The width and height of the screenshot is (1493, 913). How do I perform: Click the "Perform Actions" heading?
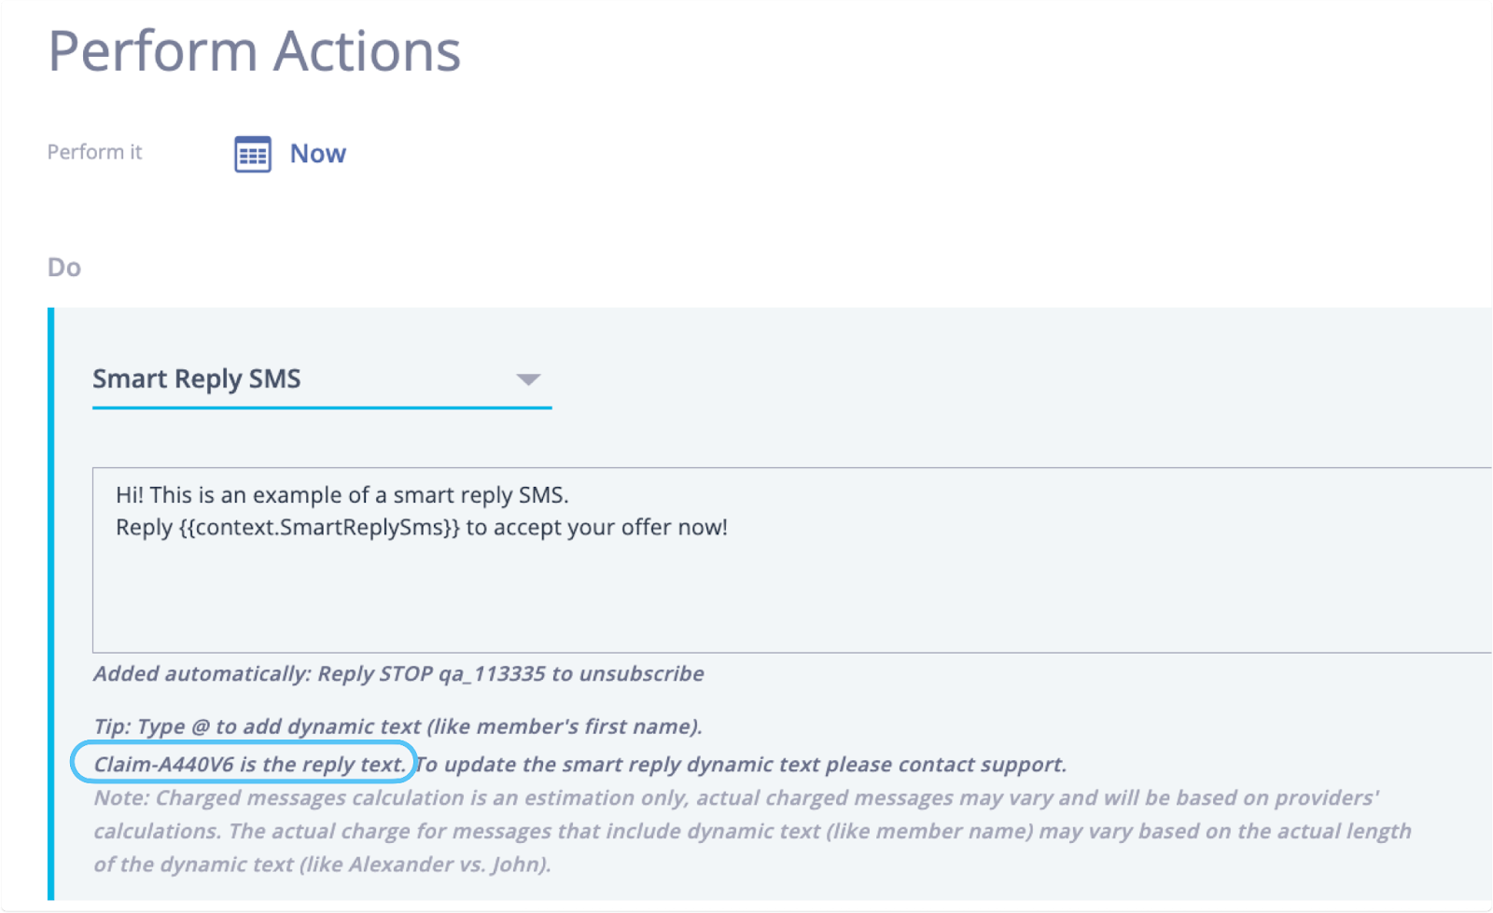pos(254,51)
